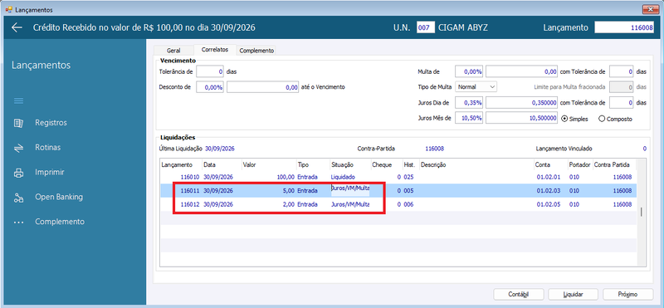Image resolution: width=664 pixels, height=308 pixels.
Task: Click the Contra-Partida value 116008 above the table
Action: point(434,149)
